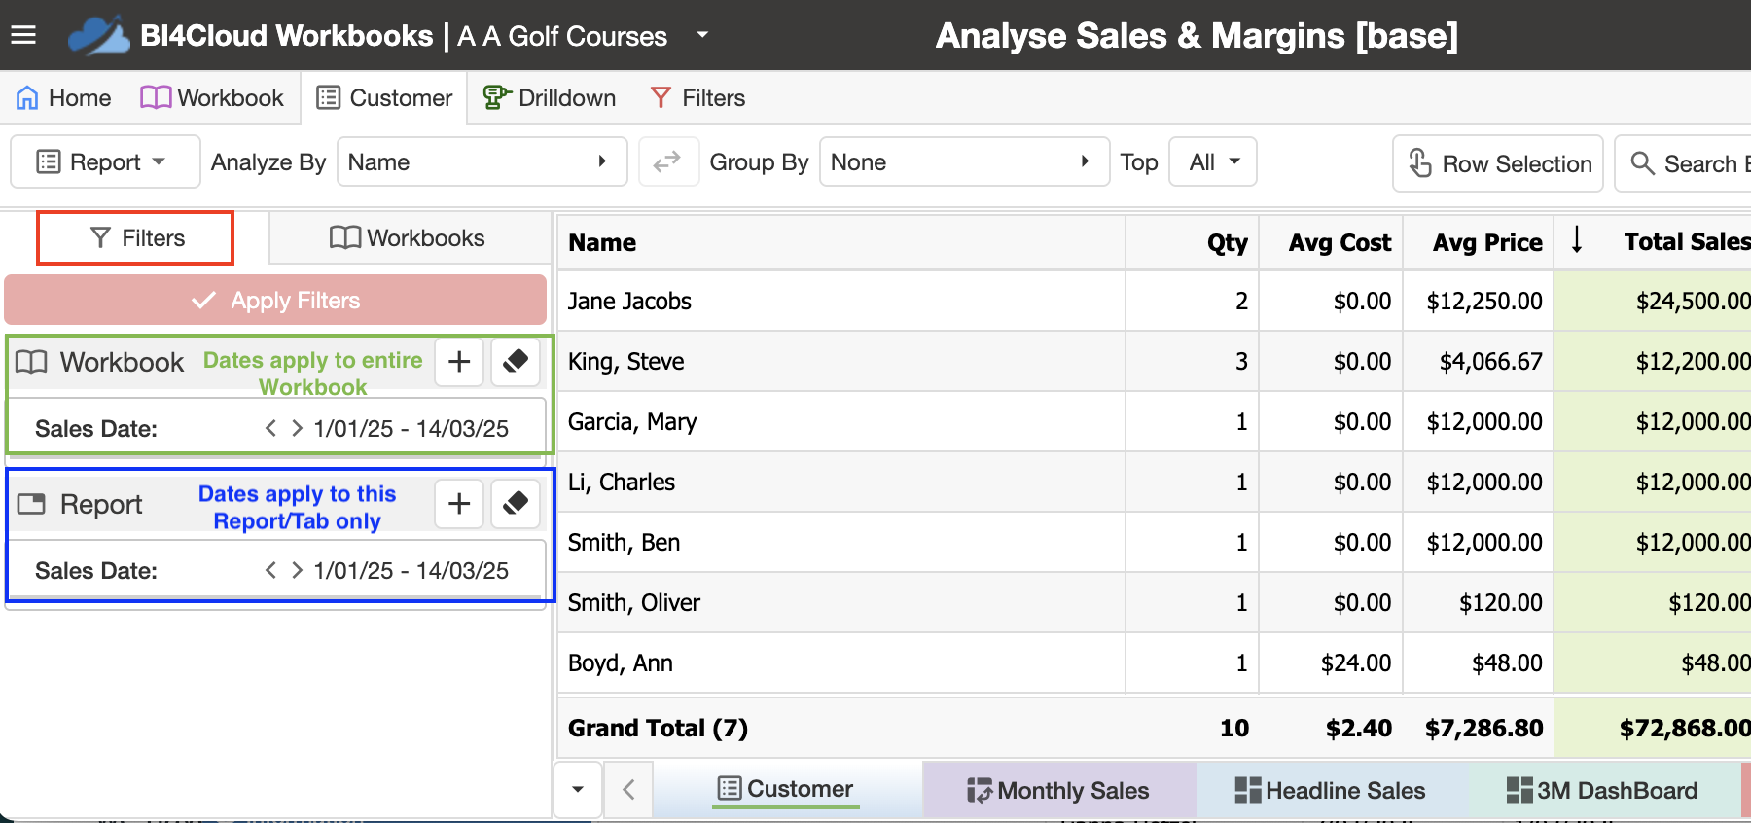Screen dimensions: 1751x823
Task: Open the Analyze By Name dropdown
Action: click(482, 161)
